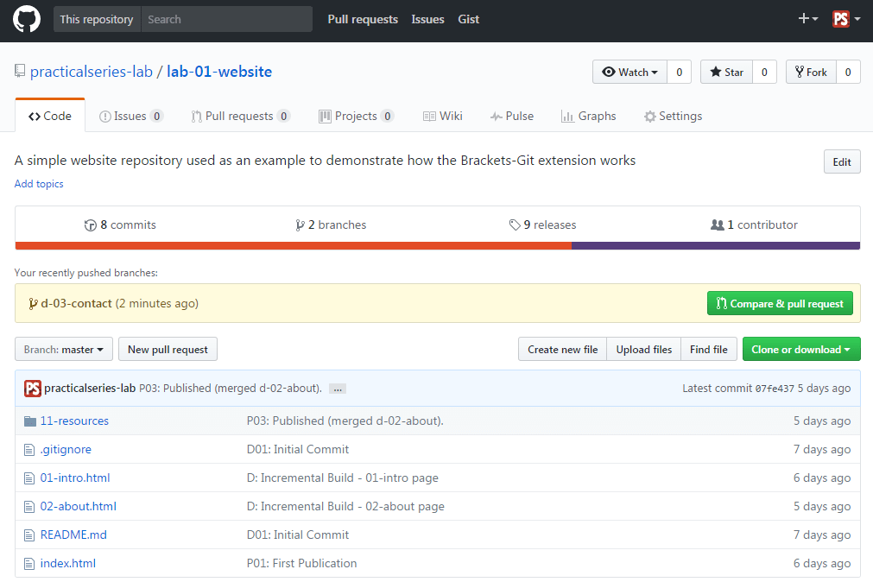Click the This repository search scope label
Image resolution: width=873 pixels, height=582 pixels.
click(x=97, y=19)
